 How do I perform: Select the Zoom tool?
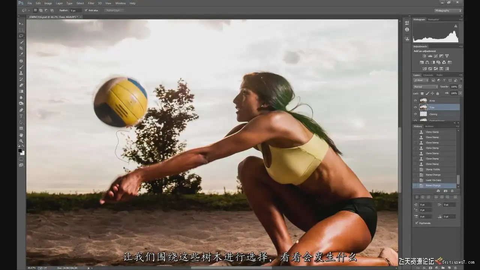click(21, 141)
